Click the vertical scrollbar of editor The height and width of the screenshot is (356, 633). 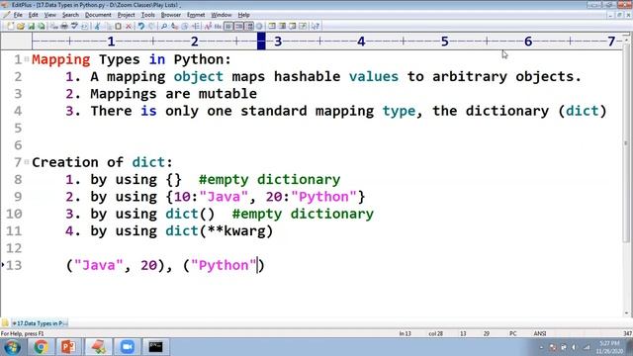click(626, 143)
